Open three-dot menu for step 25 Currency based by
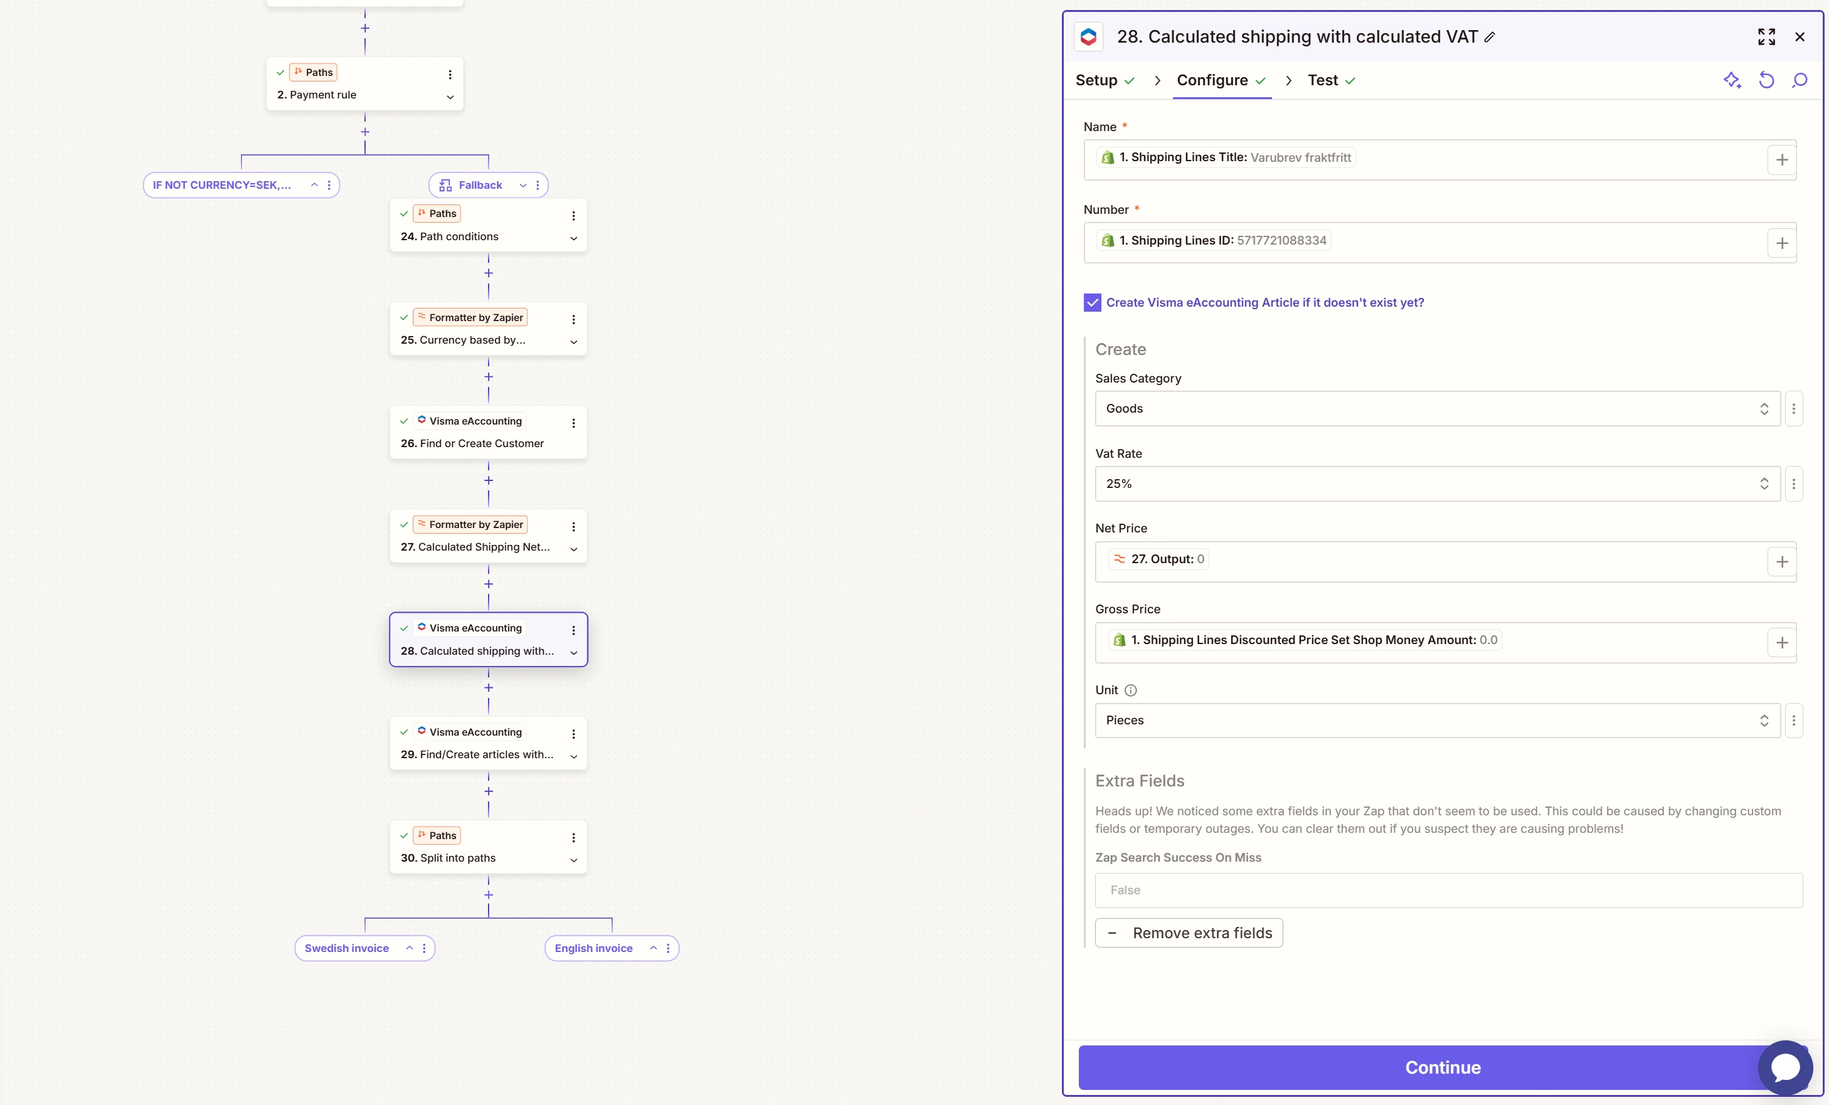Image resolution: width=1829 pixels, height=1105 pixels. (574, 320)
